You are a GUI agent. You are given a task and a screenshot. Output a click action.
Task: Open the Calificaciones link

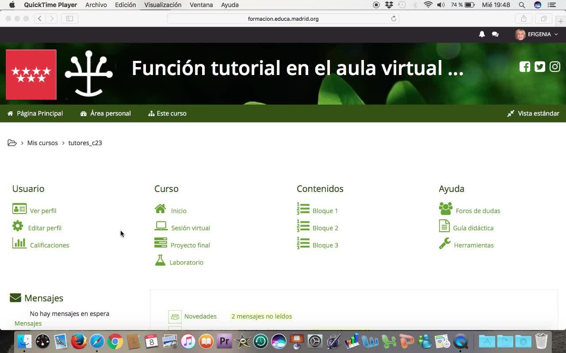tap(50, 245)
